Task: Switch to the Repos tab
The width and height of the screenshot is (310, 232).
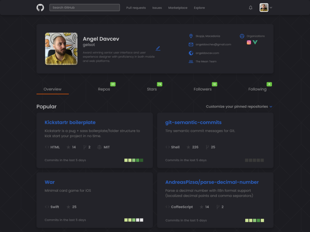Action: [x=104, y=89]
